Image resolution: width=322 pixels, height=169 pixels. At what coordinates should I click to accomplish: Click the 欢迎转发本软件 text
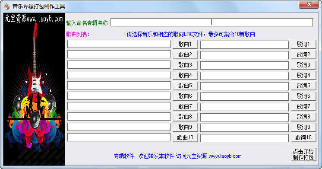tap(156, 156)
